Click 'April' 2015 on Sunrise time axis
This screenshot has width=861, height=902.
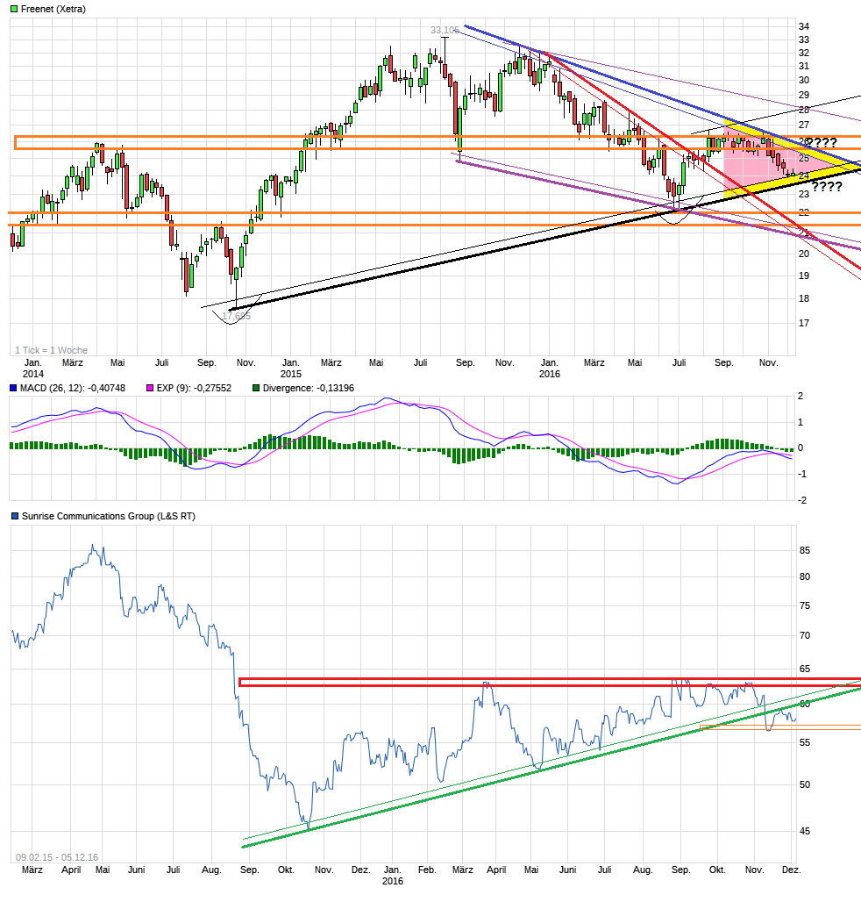point(71,870)
